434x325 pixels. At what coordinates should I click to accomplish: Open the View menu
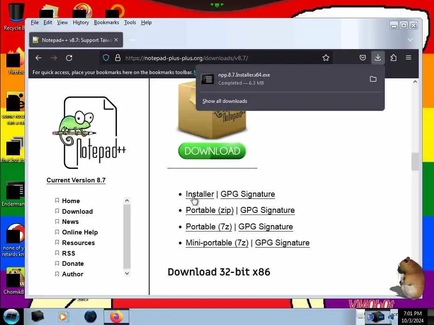(62, 22)
